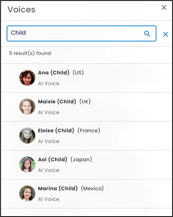Close the Voices panel
The height and width of the screenshot is (217, 173).
tap(164, 8)
